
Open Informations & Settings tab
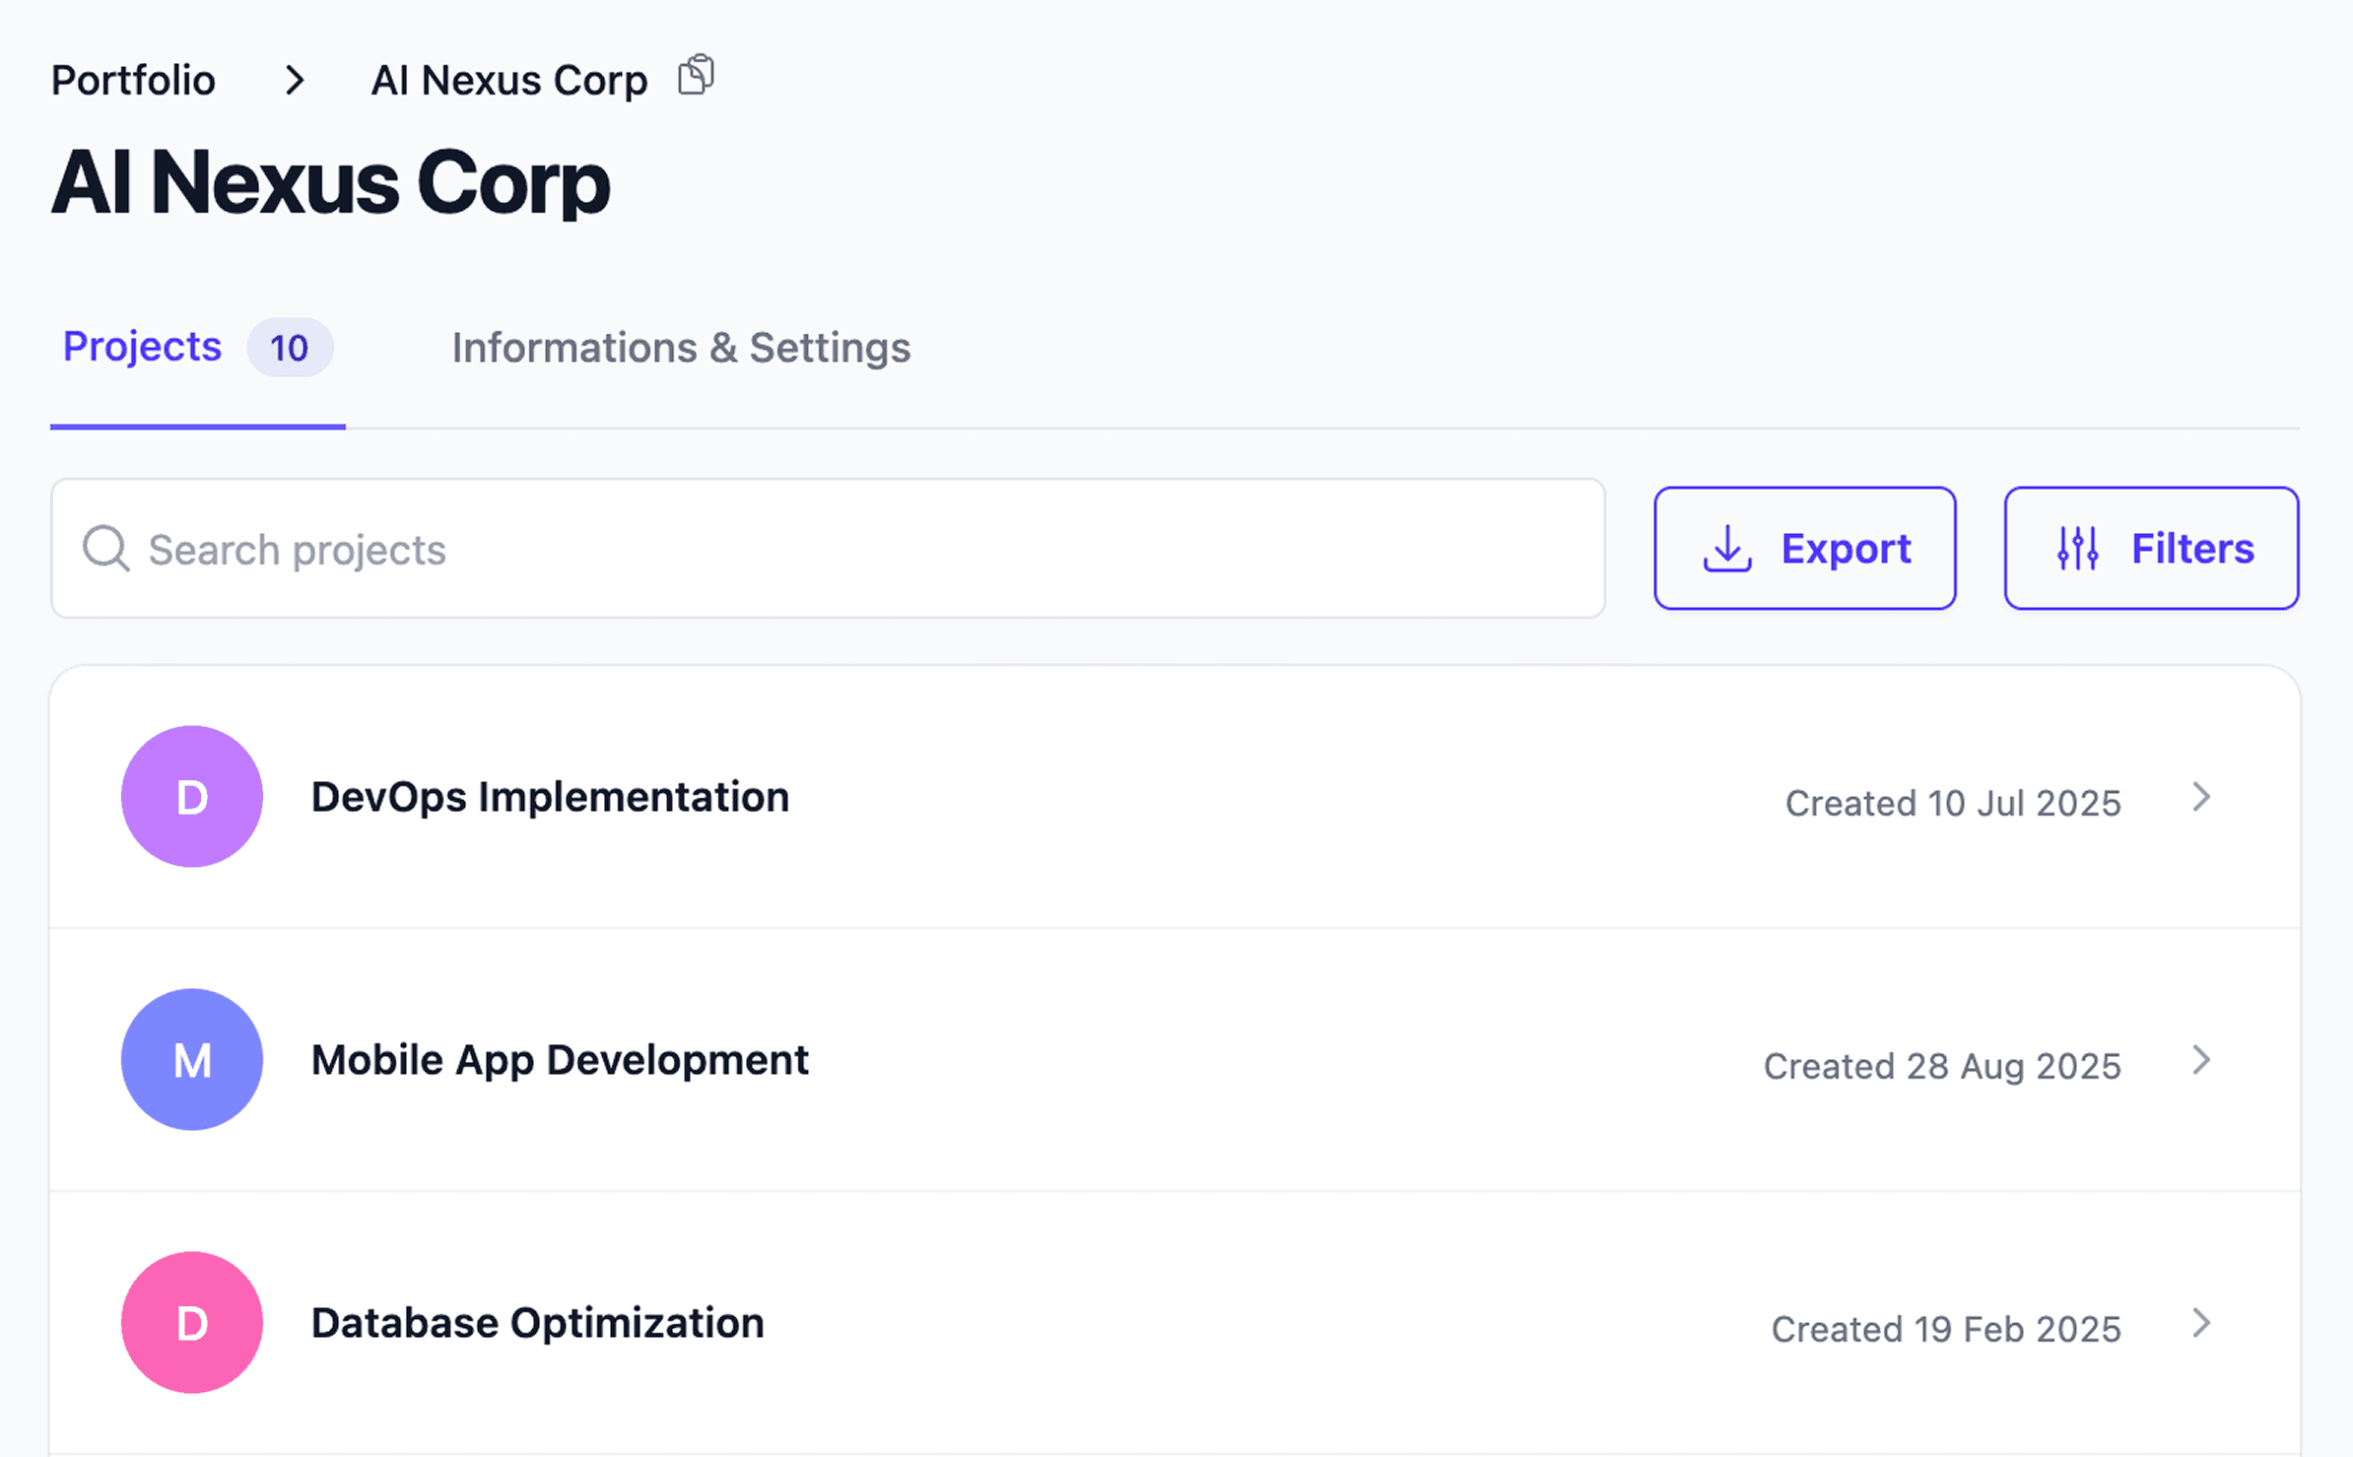(x=681, y=348)
